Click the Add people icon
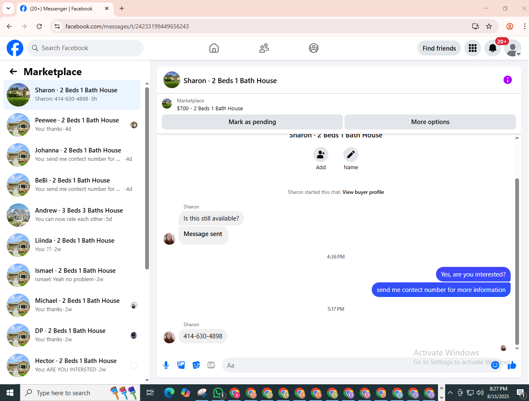The width and height of the screenshot is (529, 401). (321, 155)
